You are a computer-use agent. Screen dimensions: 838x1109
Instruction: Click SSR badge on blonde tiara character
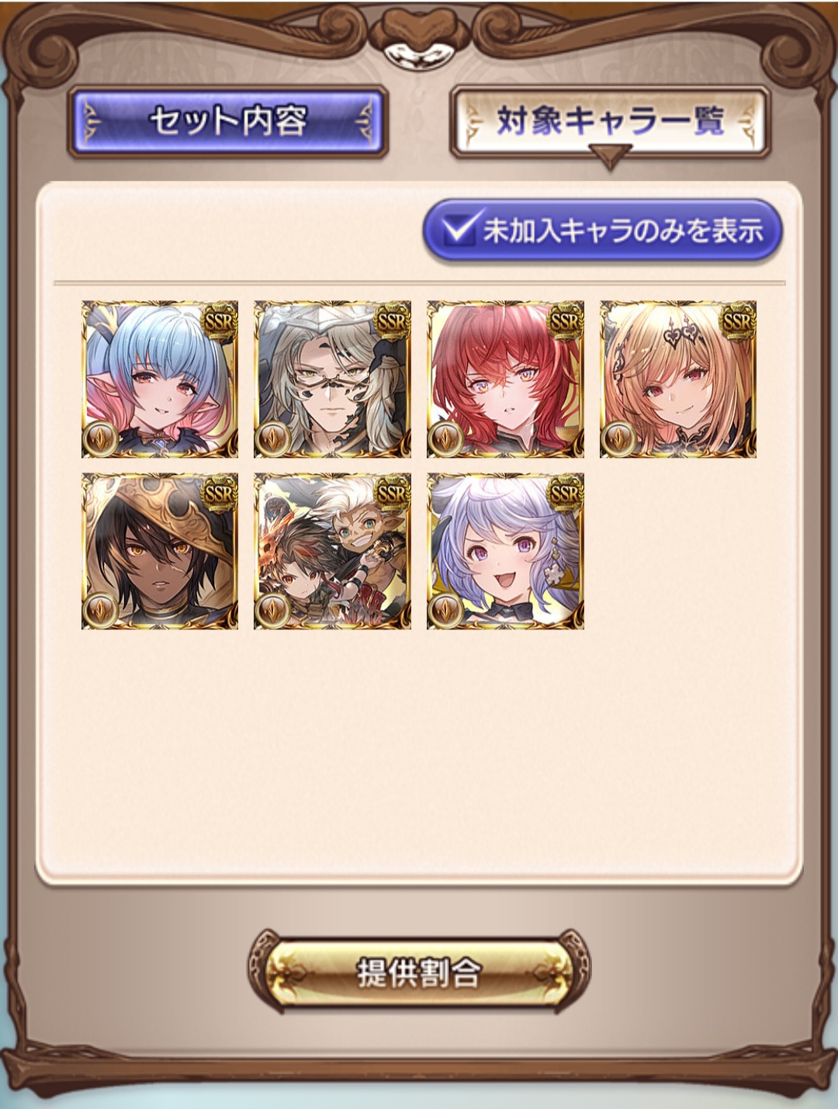point(737,321)
